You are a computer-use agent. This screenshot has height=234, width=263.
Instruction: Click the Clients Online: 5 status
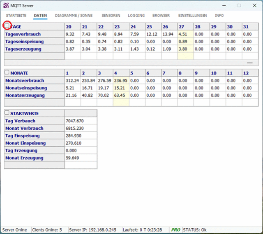tap(47, 230)
